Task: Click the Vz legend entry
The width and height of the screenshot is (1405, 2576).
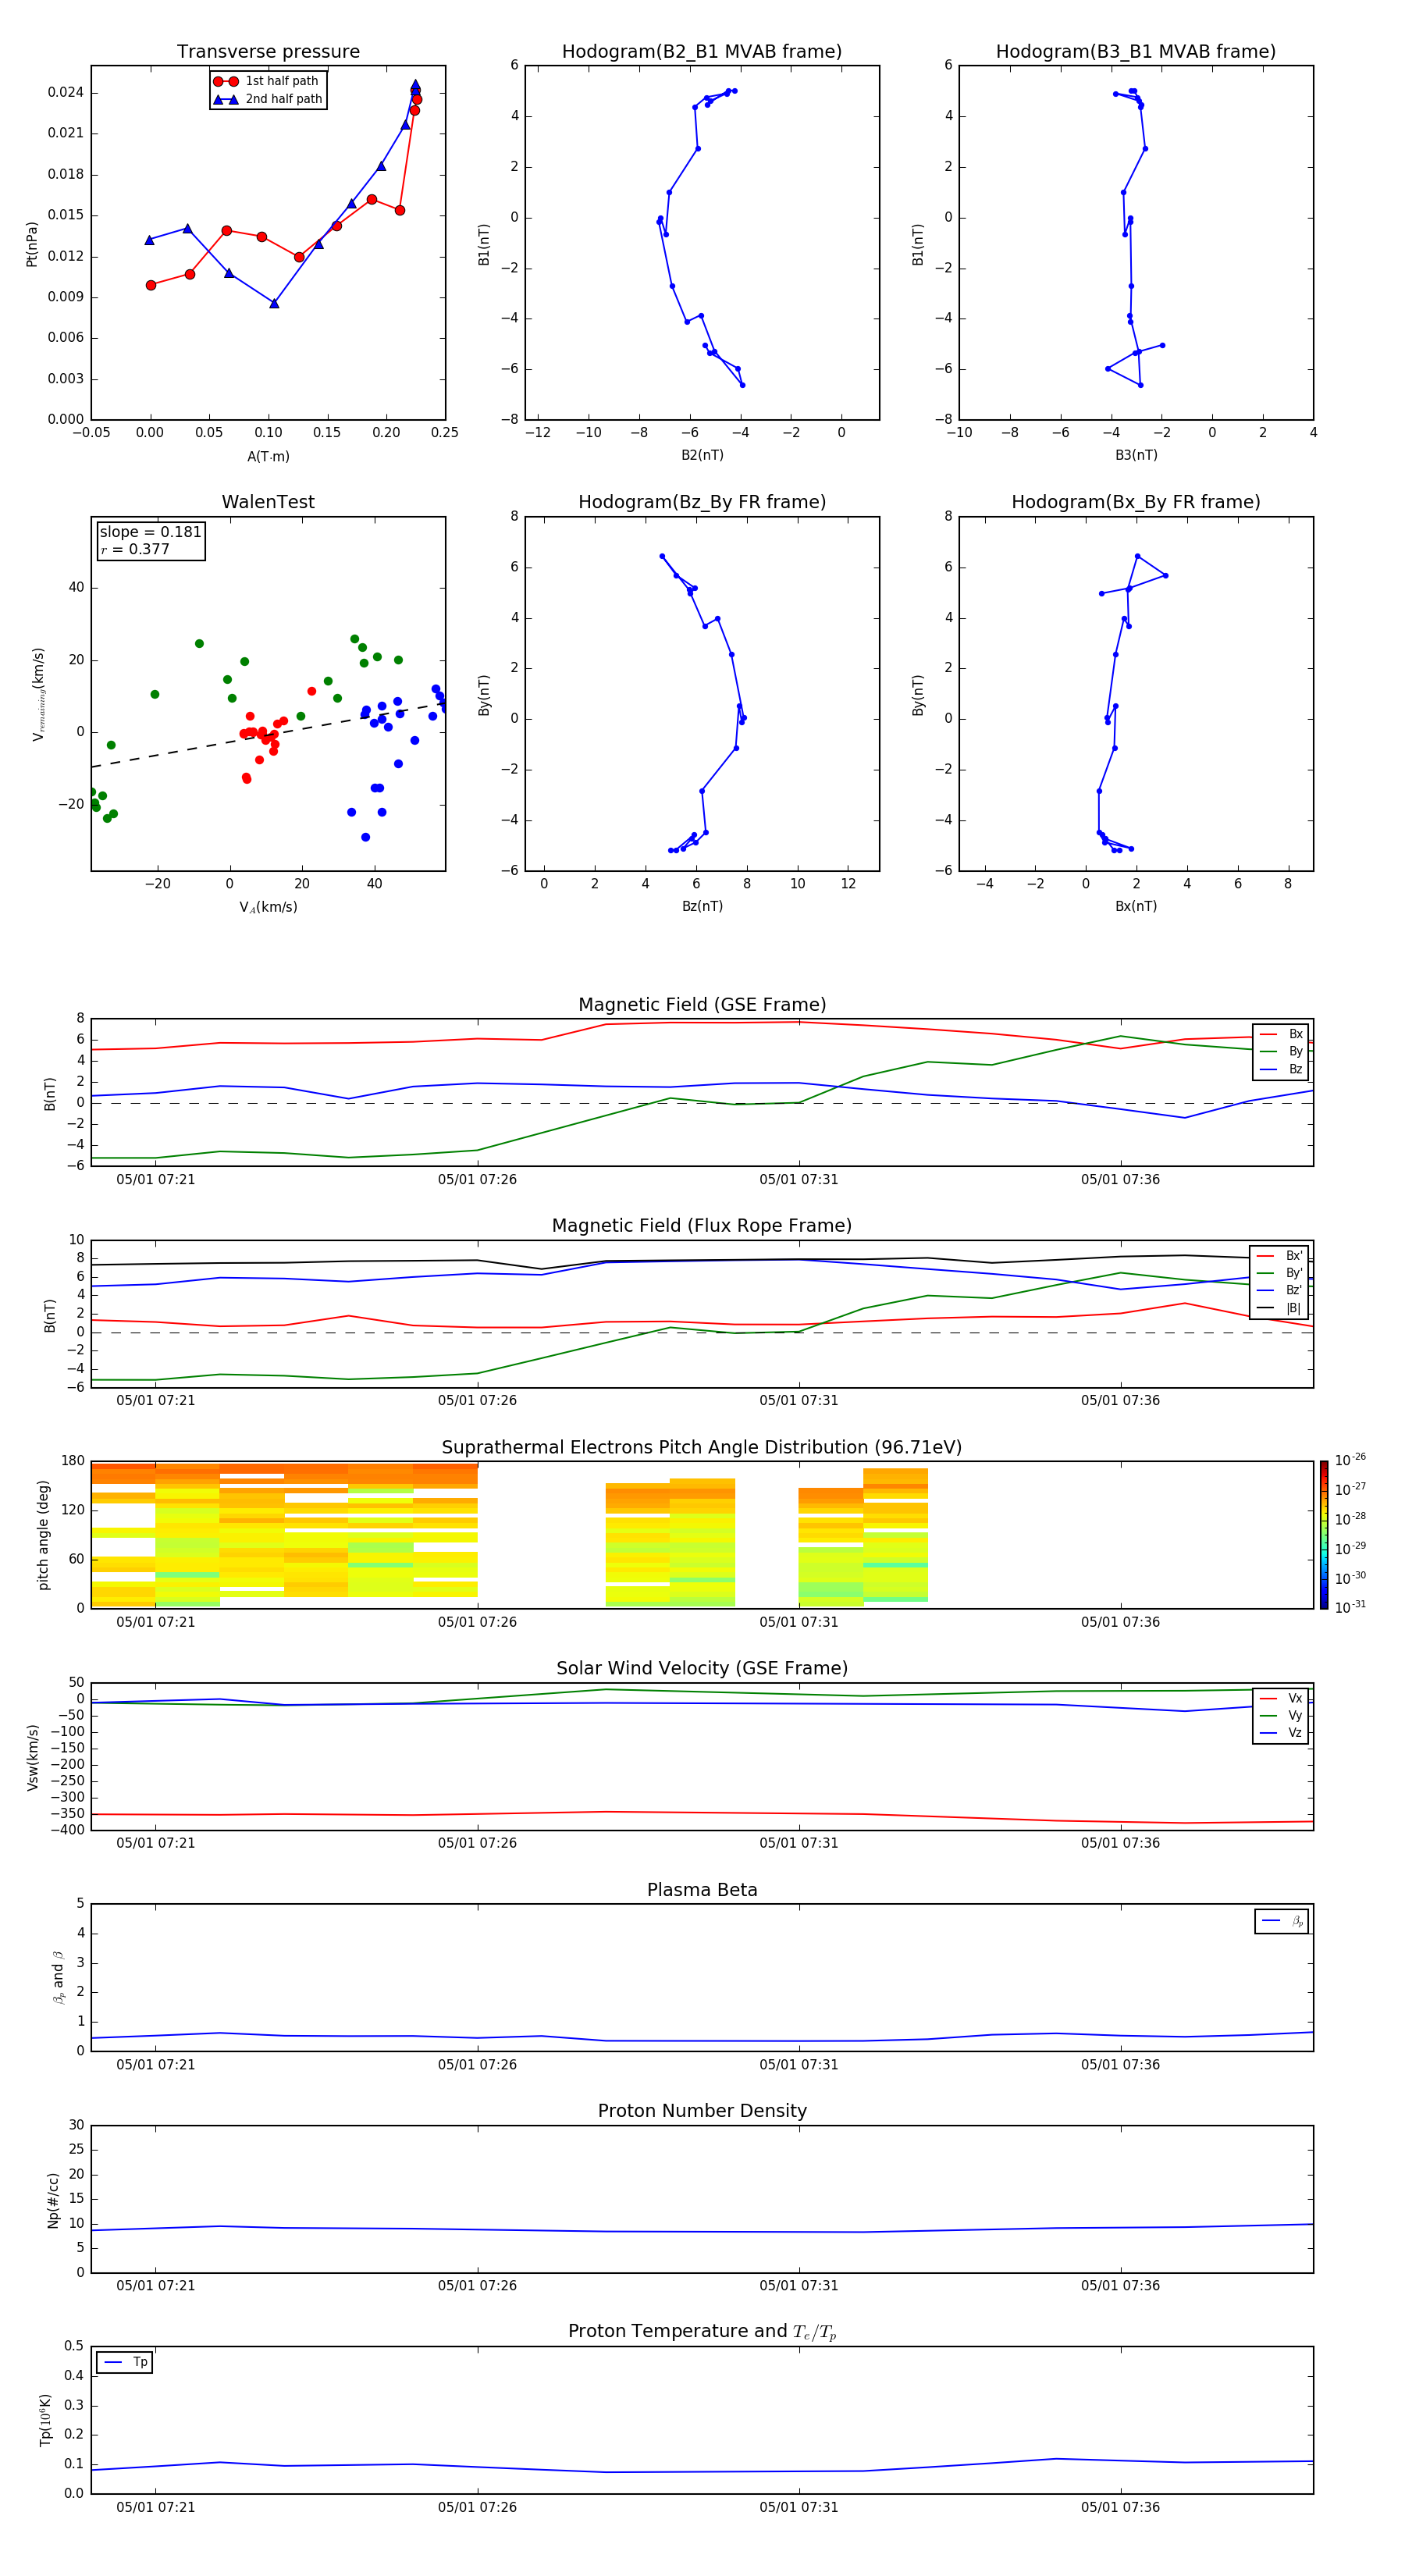Action: tap(1281, 1733)
